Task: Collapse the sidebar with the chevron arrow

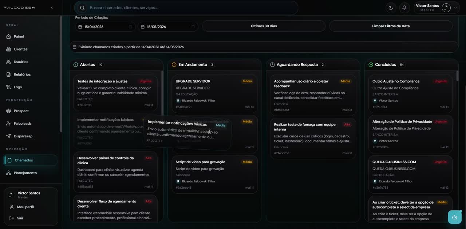Action: point(52,8)
